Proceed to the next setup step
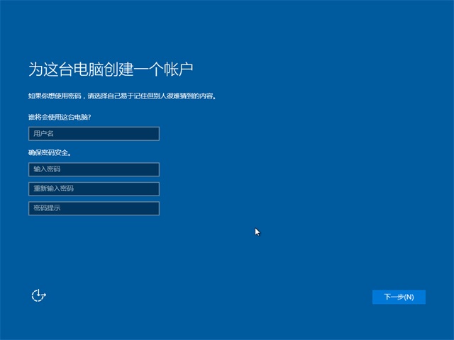This screenshot has height=340, width=454. [x=399, y=297]
